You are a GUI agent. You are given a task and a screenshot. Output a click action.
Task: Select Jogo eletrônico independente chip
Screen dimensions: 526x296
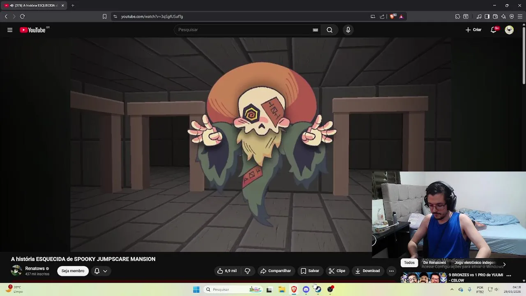coord(475,263)
